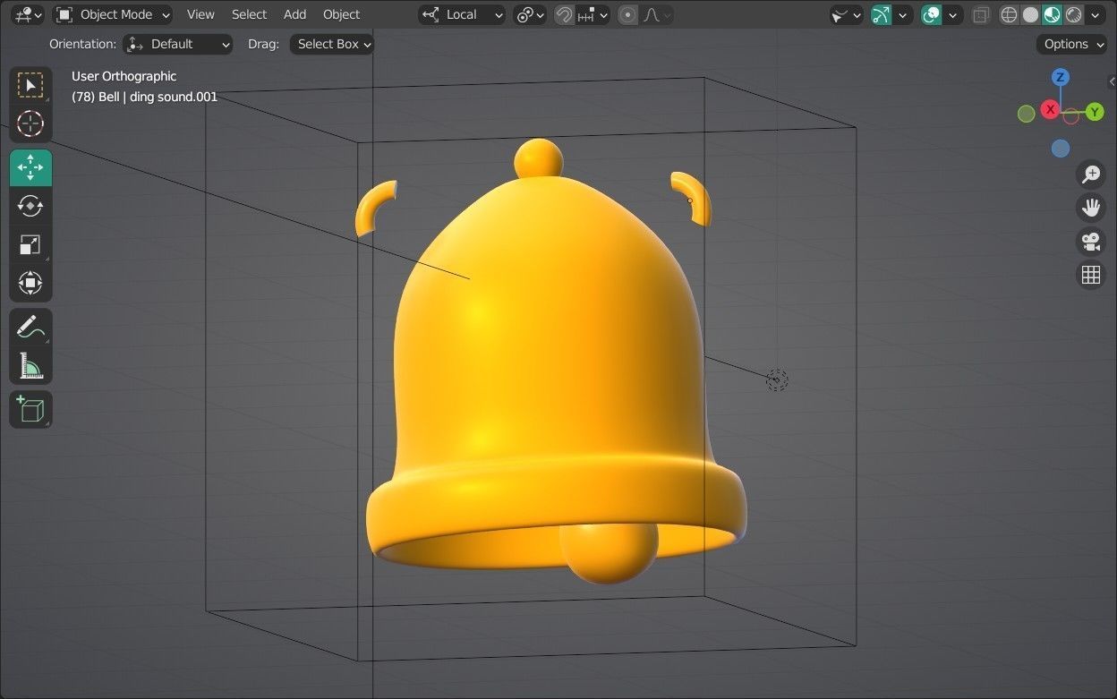Click the Y axis on navigation gizmo
The height and width of the screenshot is (699, 1117).
[x=1095, y=112]
